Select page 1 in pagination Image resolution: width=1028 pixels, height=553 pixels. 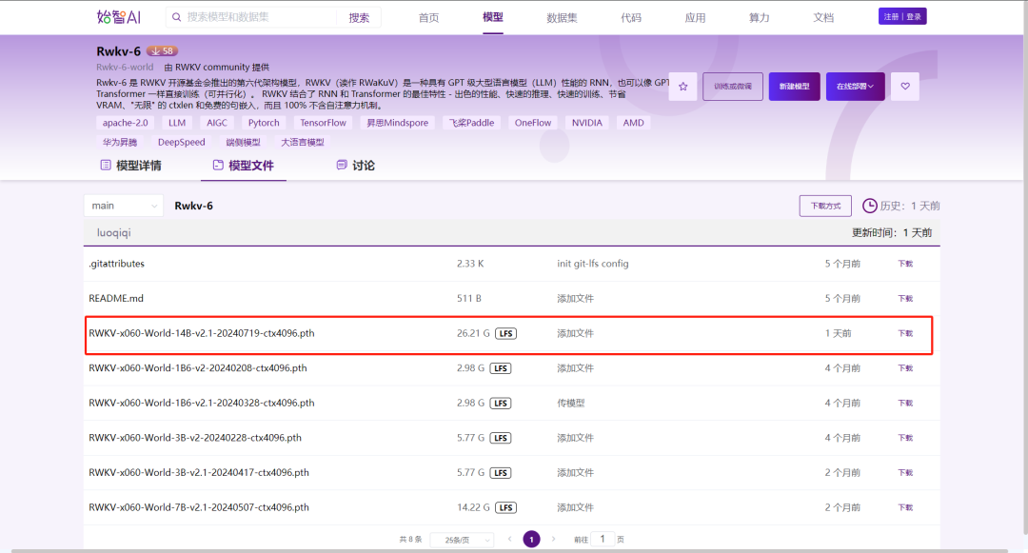532,540
